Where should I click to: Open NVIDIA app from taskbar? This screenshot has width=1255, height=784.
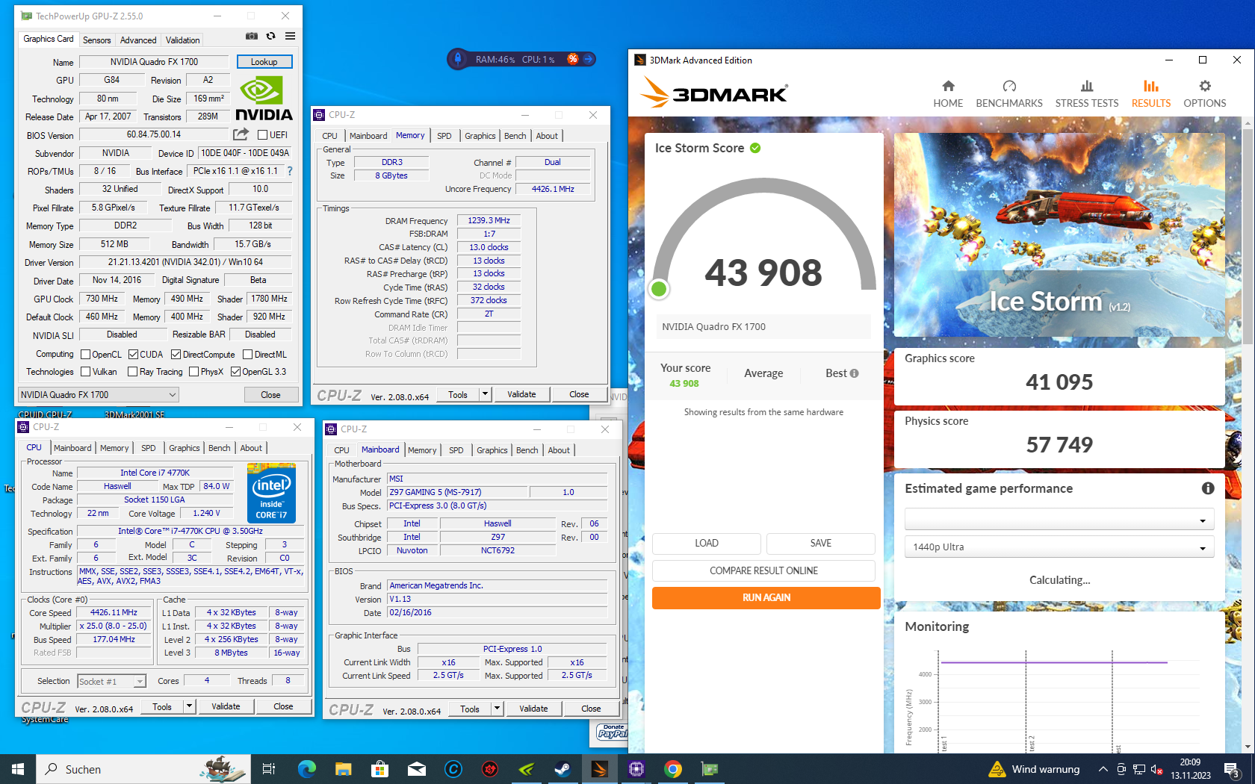(526, 769)
